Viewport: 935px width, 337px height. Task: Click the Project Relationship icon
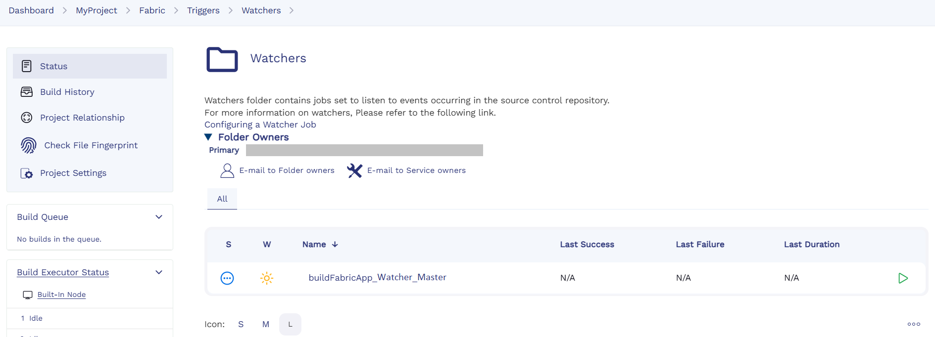(x=27, y=118)
